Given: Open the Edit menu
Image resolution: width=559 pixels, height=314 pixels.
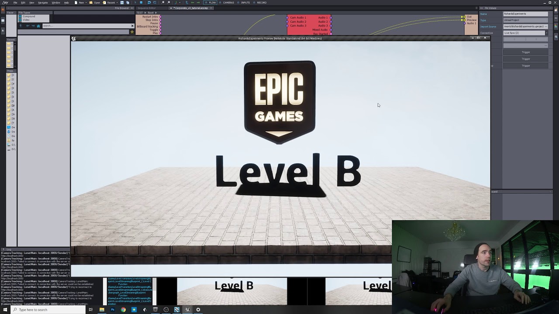Looking at the screenshot, I should pos(23,3).
